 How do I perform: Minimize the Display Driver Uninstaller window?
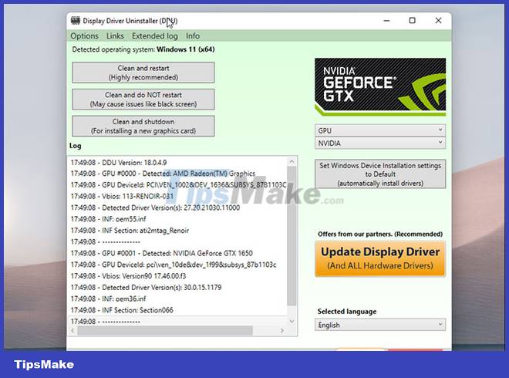point(386,21)
